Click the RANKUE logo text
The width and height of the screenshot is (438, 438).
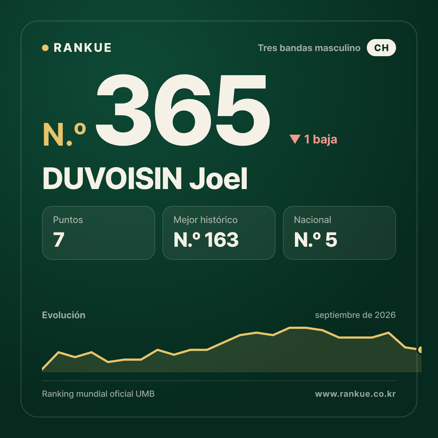click(x=82, y=48)
